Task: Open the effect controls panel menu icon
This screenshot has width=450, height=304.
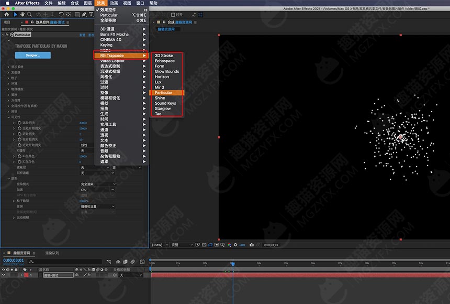Action: (67, 22)
